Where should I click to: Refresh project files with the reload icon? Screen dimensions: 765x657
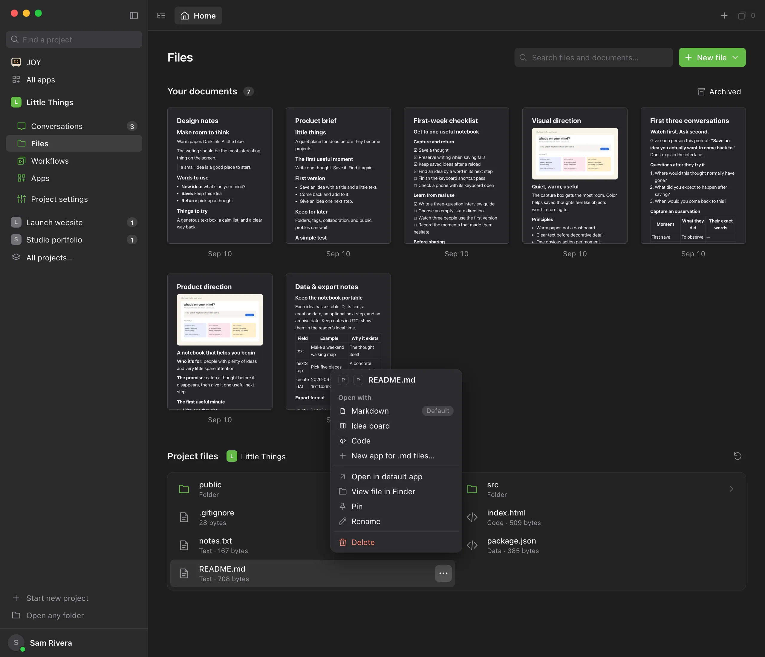737,456
